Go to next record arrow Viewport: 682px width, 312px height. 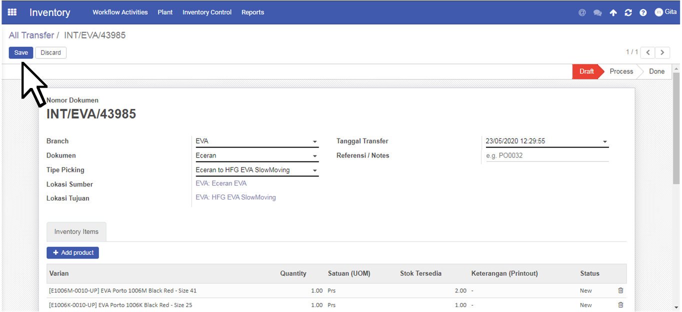click(x=662, y=52)
